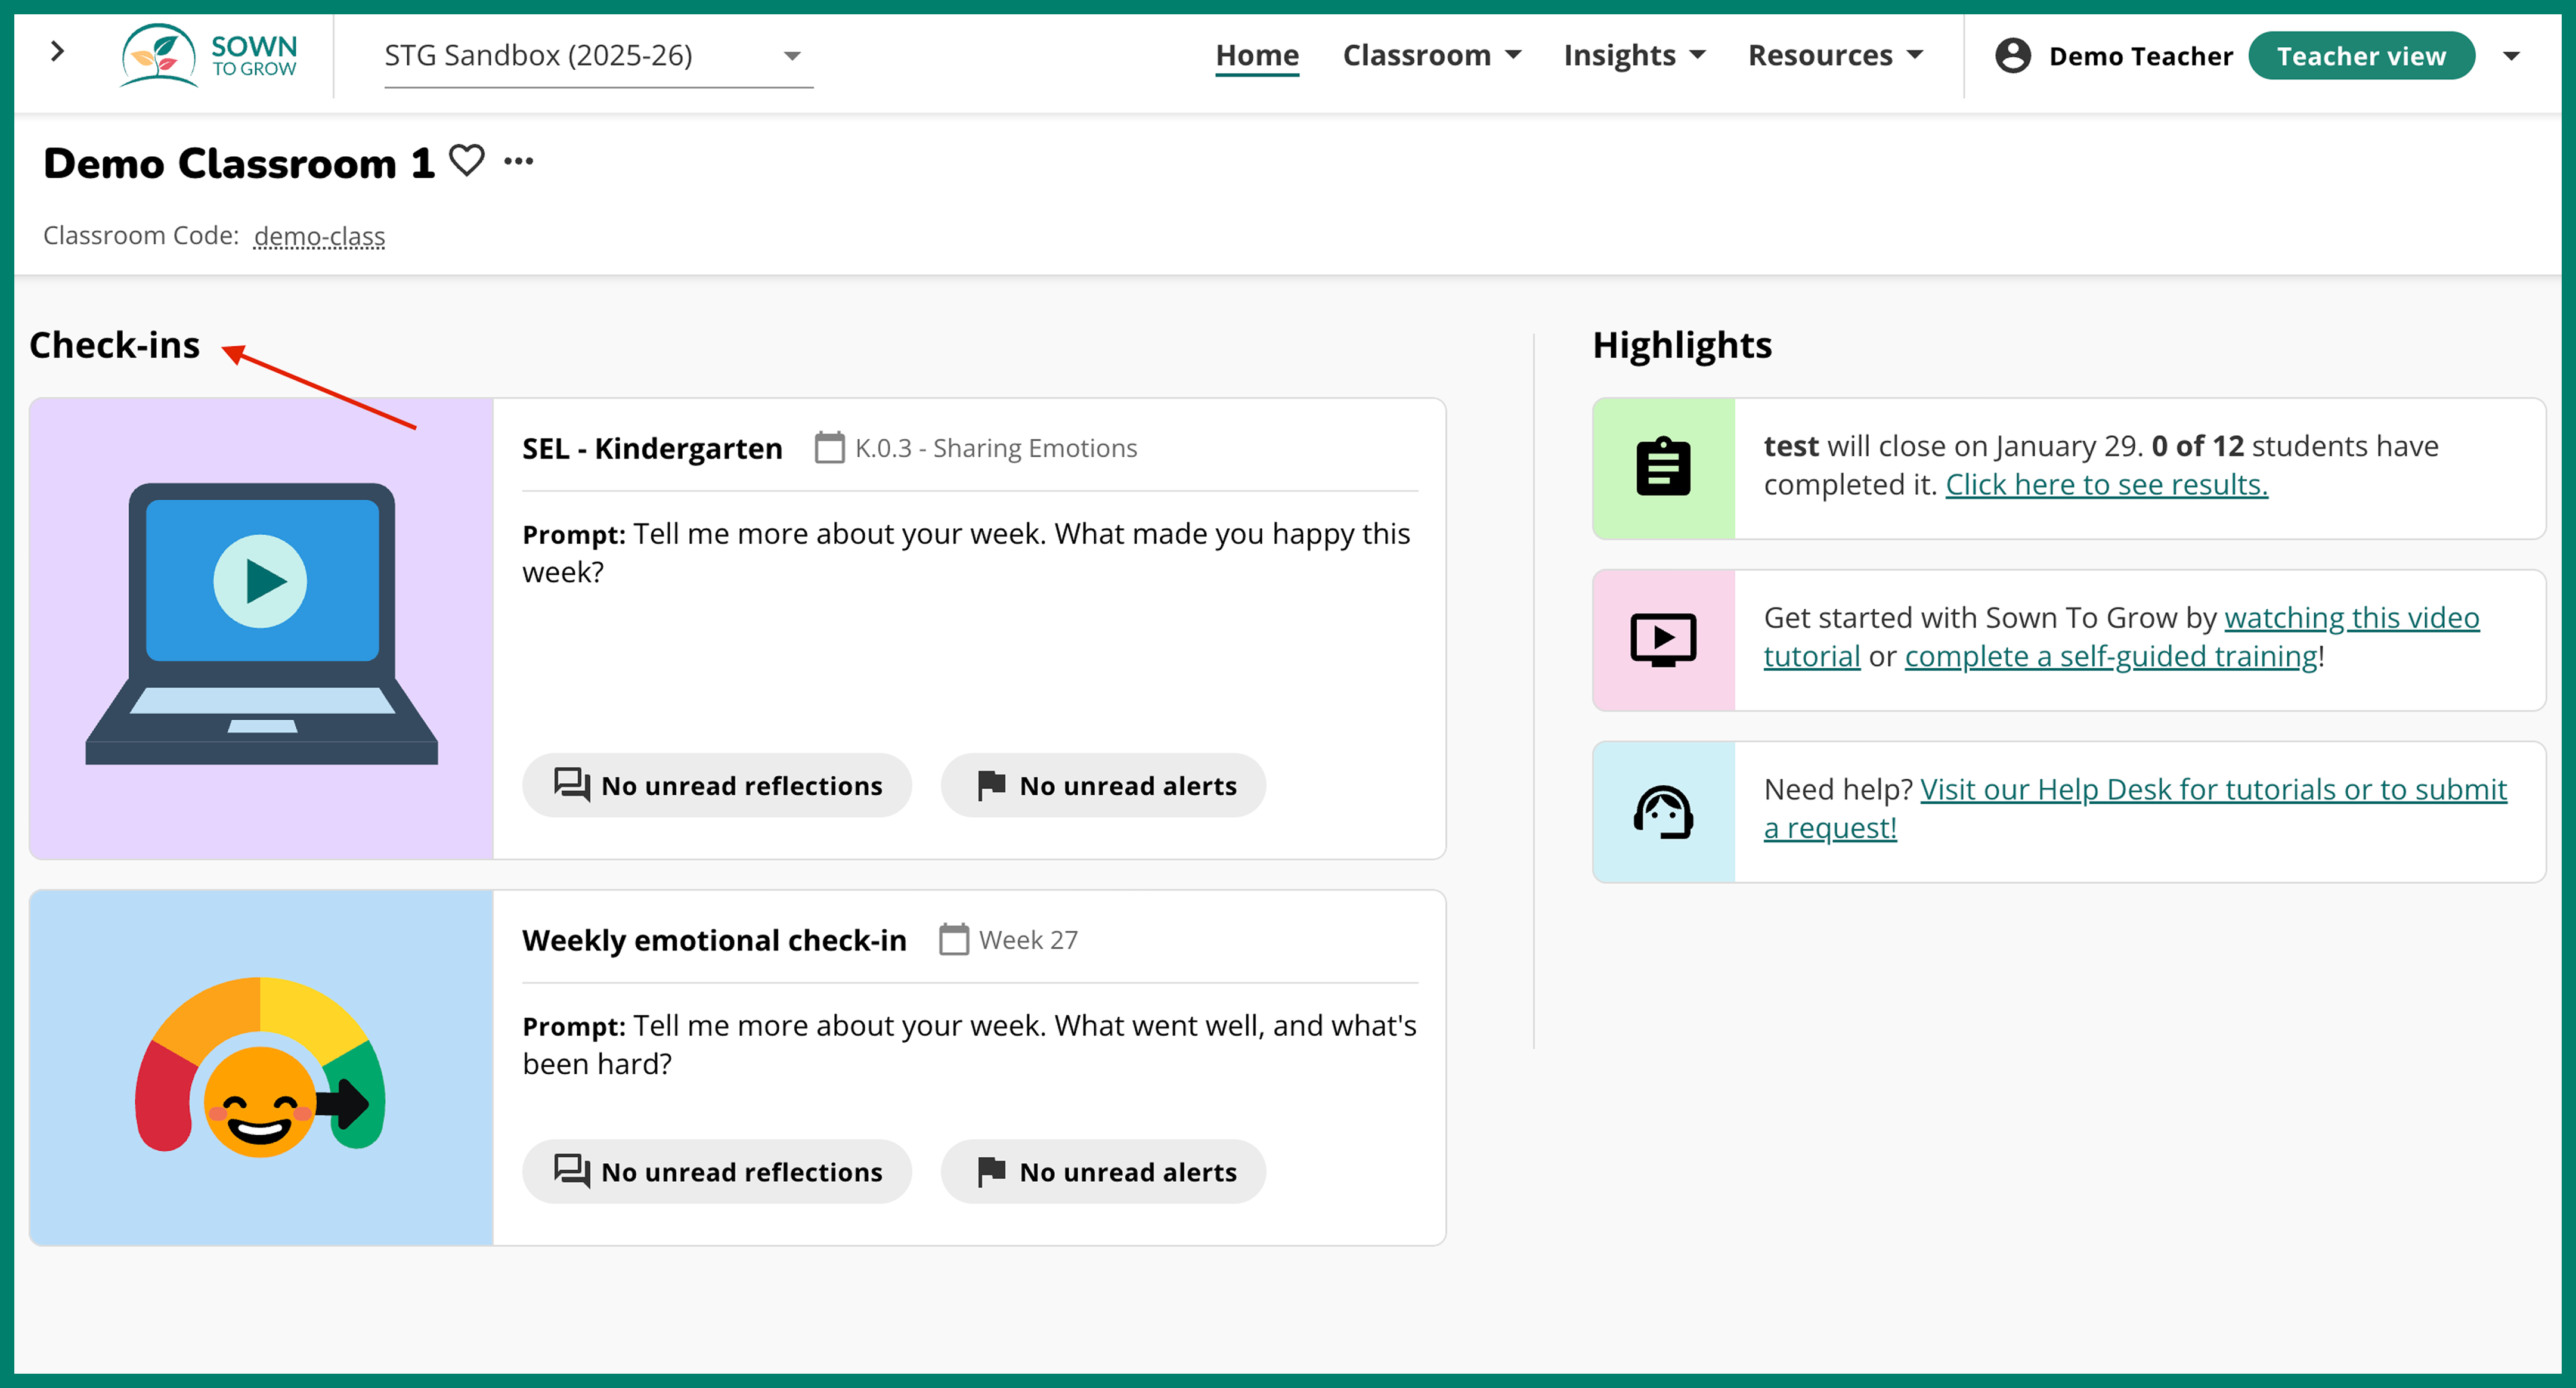Expand the Insights menu
The image size is (2576, 1388).
1634,56
